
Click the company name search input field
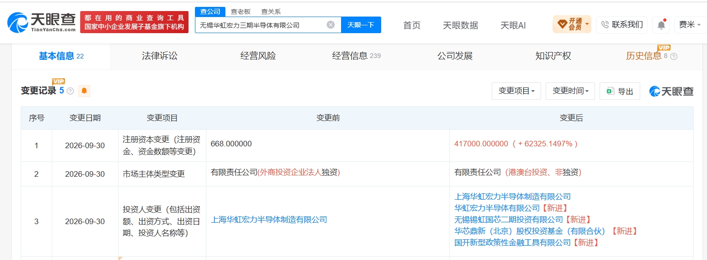[260, 25]
